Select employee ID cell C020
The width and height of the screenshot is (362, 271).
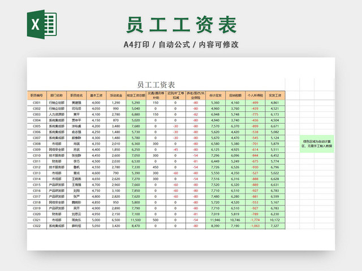click(37, 214)
